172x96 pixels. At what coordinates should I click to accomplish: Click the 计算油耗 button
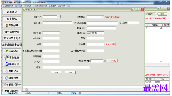tap(112, 61)
